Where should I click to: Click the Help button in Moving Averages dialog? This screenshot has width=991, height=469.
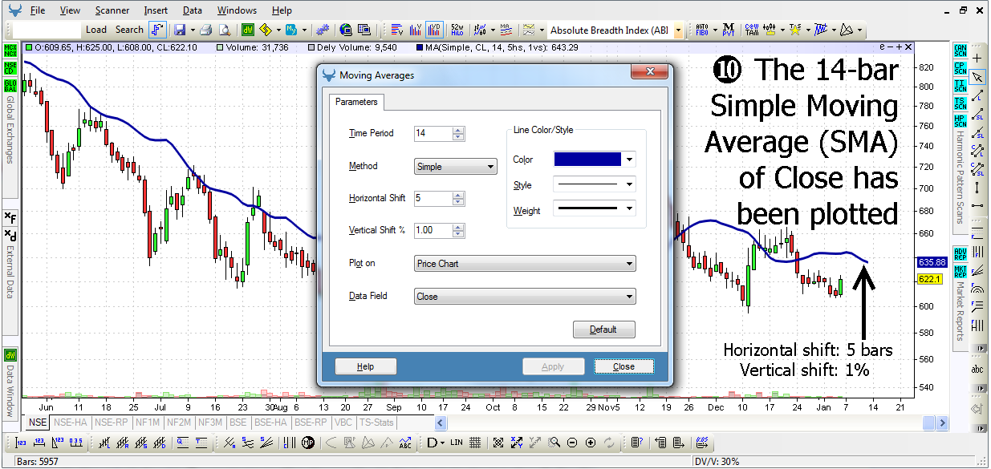[x=365, y=366]
